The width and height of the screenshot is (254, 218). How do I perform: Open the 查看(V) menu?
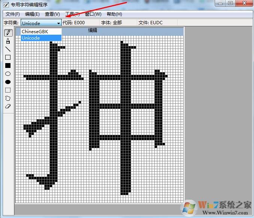pos(52,14)
